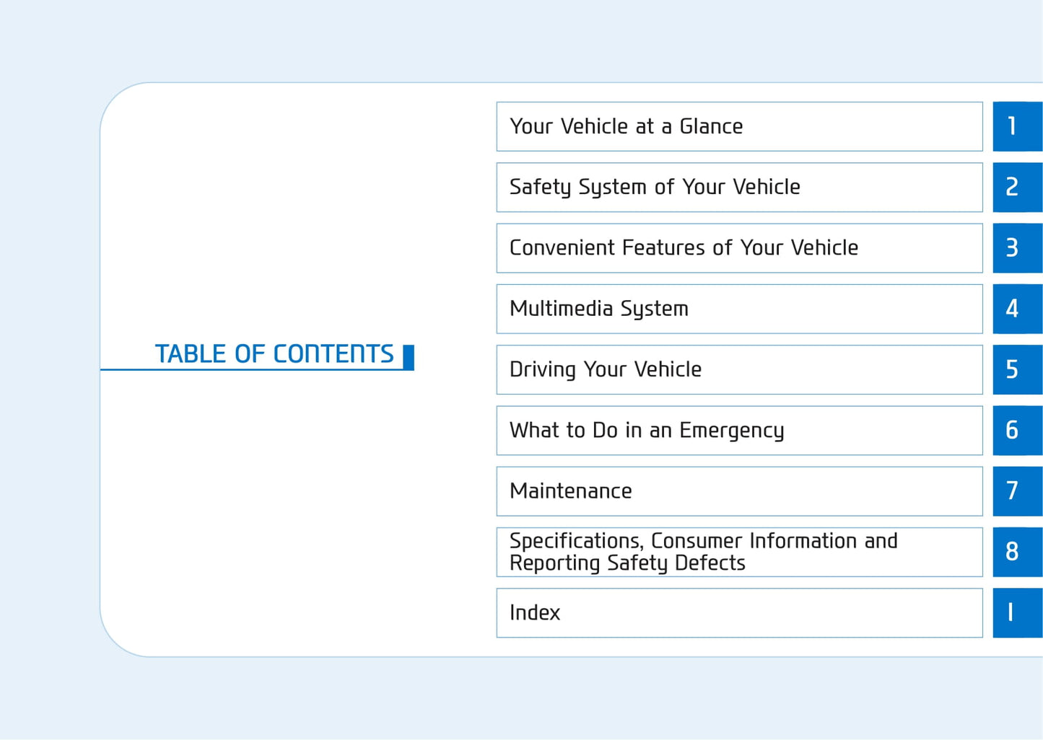Screen dimensions: 1043x740
Task: Jump to 'Driving Your Vehicle' section
Action: point(739,369)
